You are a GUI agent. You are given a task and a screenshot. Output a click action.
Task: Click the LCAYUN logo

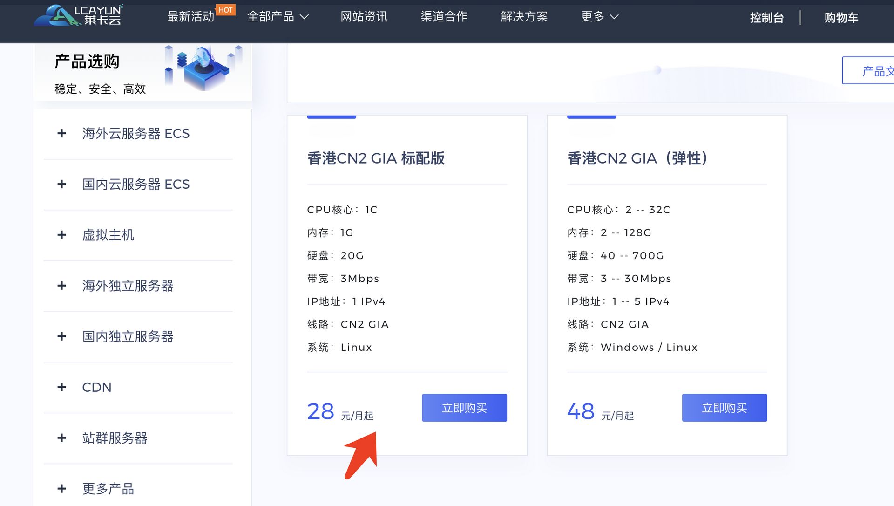(78, 15)
